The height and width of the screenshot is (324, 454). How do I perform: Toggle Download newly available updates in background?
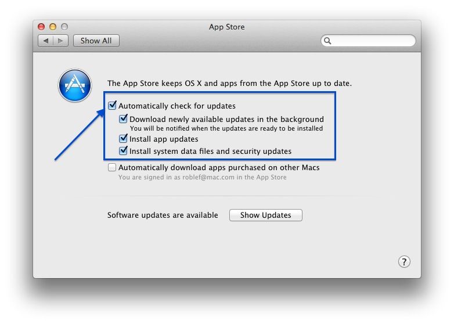point(123,119)
